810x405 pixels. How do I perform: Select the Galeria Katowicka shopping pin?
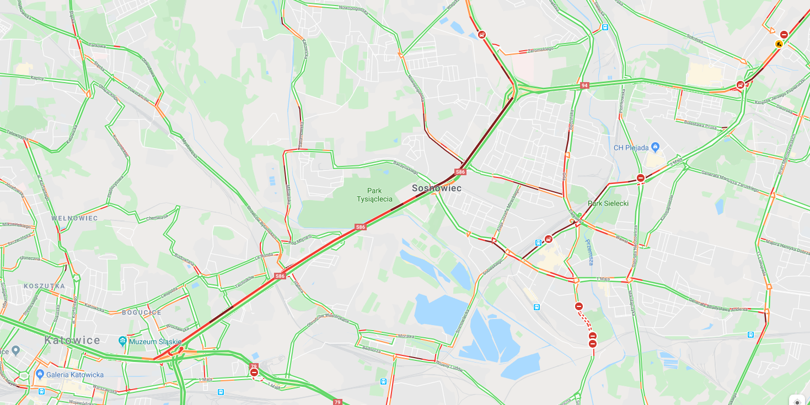40,374
